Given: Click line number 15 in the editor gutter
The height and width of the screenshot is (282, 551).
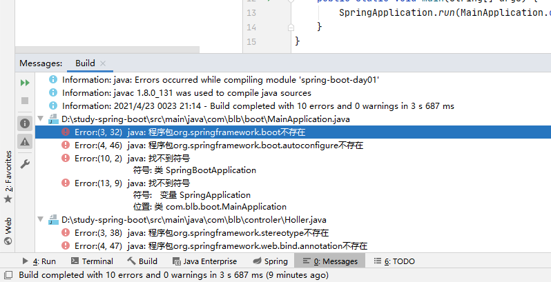Looking at the screenshot, I should (x=251, y=42).
